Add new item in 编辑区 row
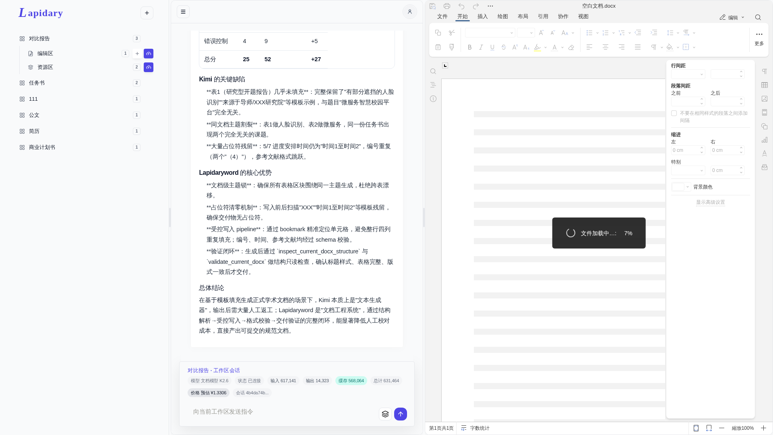Viewport: 773px width, 435px height. coord(137,54)
